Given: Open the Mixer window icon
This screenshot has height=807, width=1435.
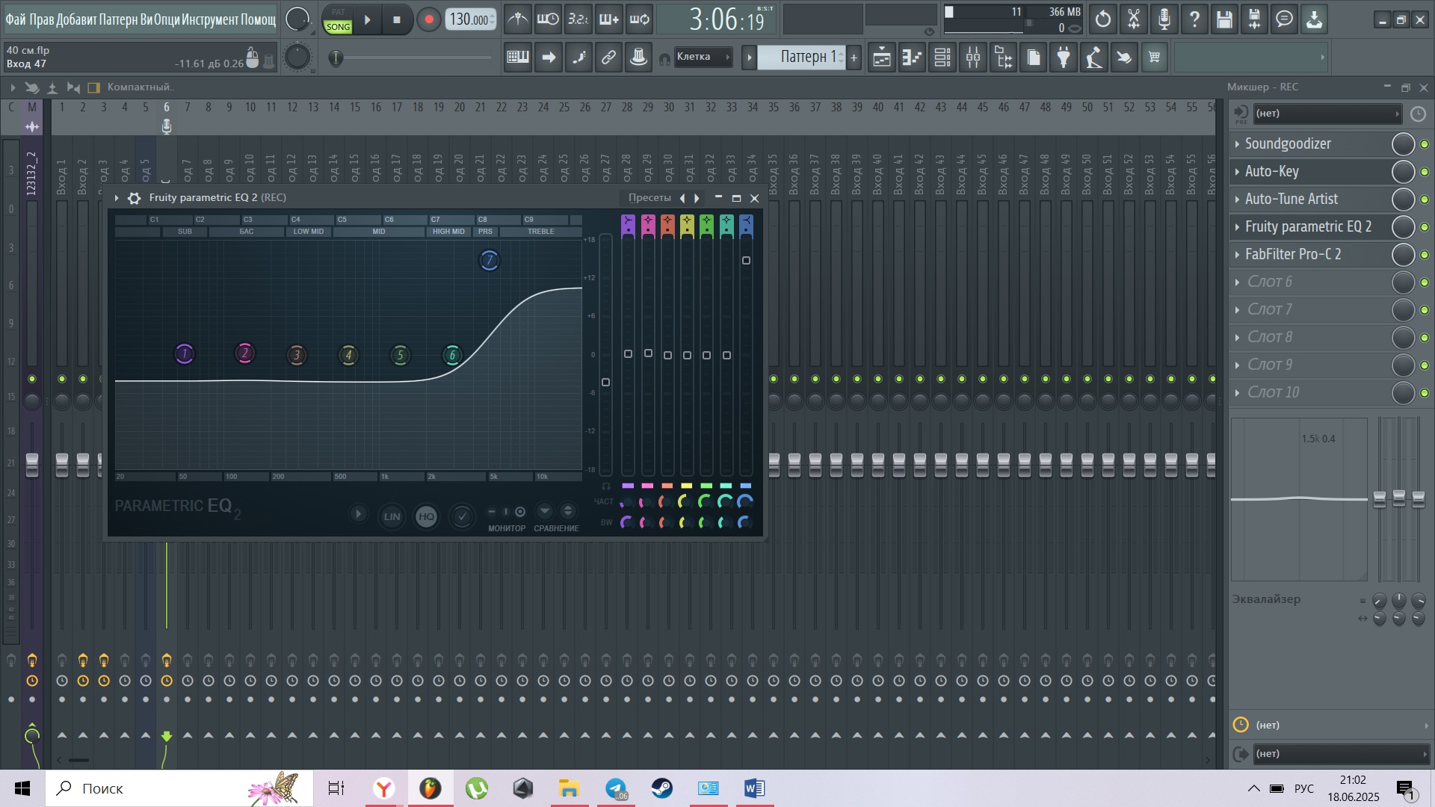Looking at the screenshot, I should click(x=973, y=58).
